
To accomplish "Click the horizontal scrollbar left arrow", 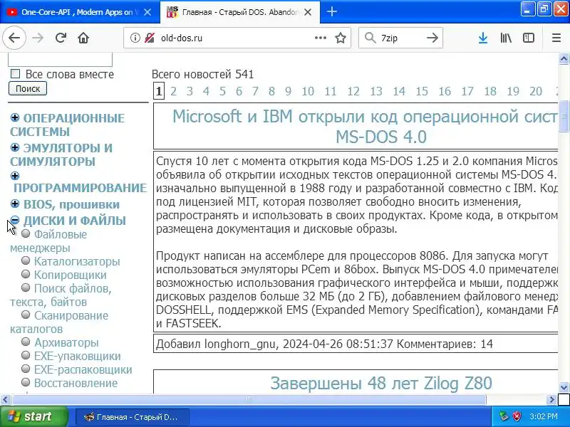I will click(x=6, y=400).
